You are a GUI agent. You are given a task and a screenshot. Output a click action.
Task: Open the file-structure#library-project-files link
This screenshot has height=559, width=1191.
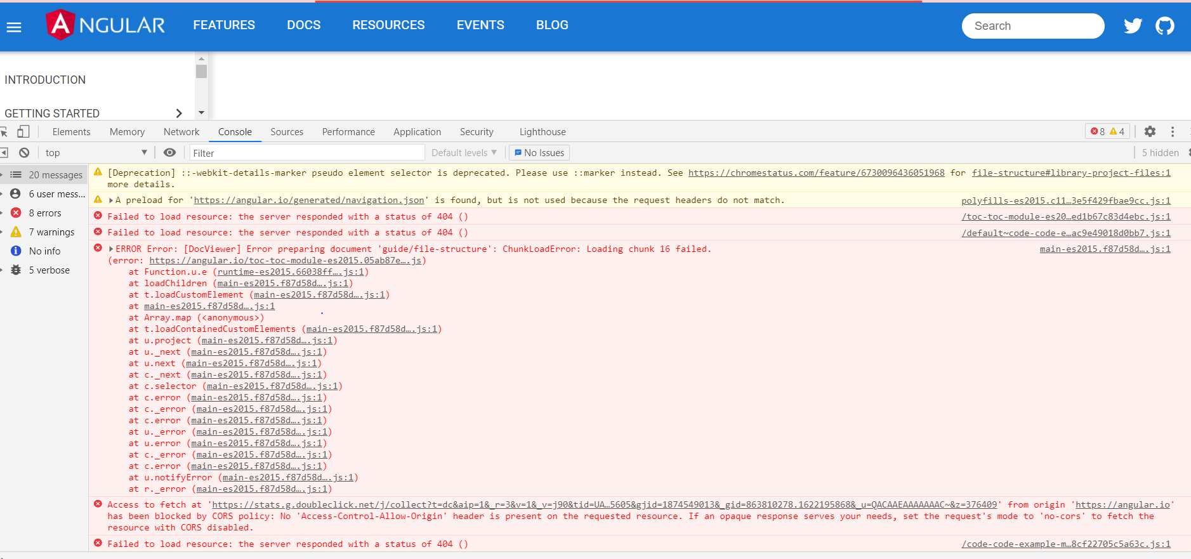[1071, 173]
